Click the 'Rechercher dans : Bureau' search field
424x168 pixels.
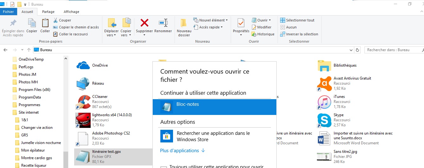click(393, 50)
